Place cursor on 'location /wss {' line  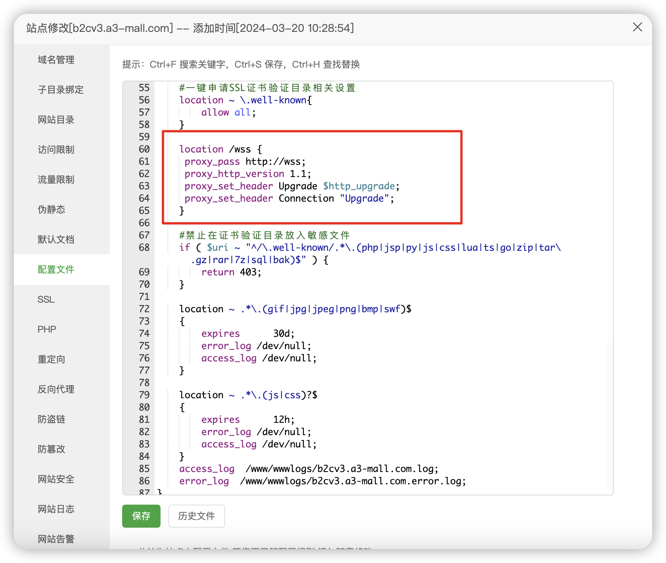[221, 149]
